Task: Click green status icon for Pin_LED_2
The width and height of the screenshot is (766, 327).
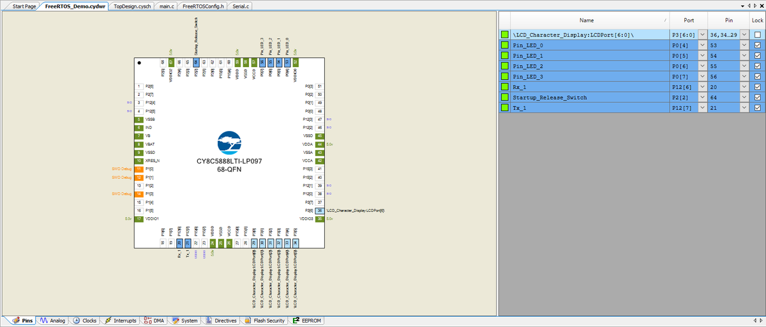Action: click(504, 66)
